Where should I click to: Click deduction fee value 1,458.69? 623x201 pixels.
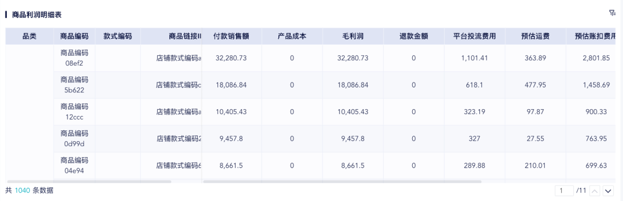click(596, 85)
